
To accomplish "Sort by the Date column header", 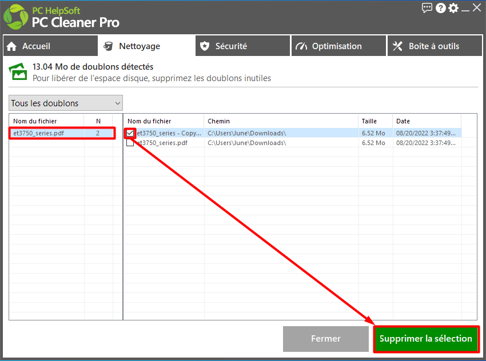I will [427, 121].
